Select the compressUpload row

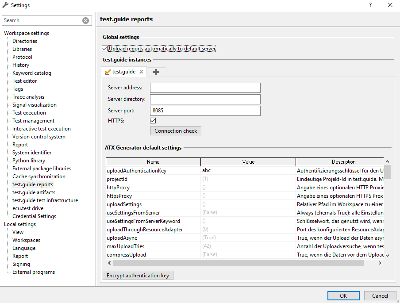point(245,254)
